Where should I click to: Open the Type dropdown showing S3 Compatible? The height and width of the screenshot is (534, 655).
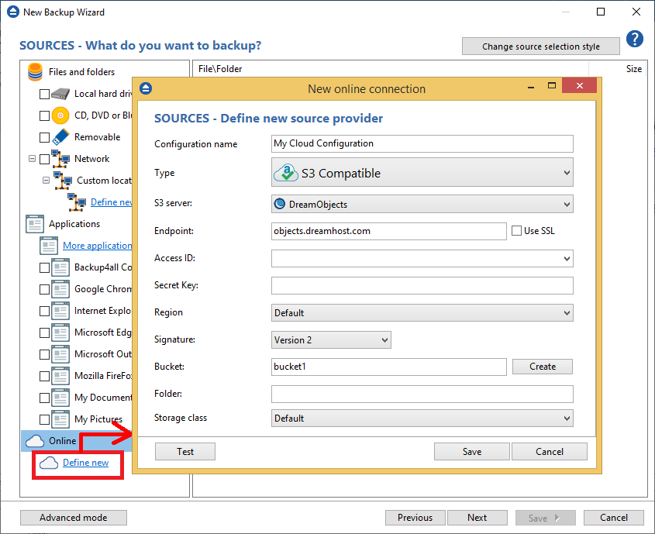422,172
